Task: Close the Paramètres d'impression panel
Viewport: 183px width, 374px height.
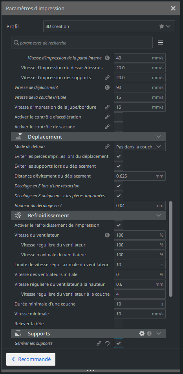Action: click(x=173, y=8)
